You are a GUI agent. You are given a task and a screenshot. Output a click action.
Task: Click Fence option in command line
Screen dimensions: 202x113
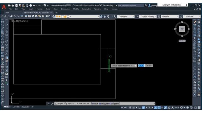point(95,103)
